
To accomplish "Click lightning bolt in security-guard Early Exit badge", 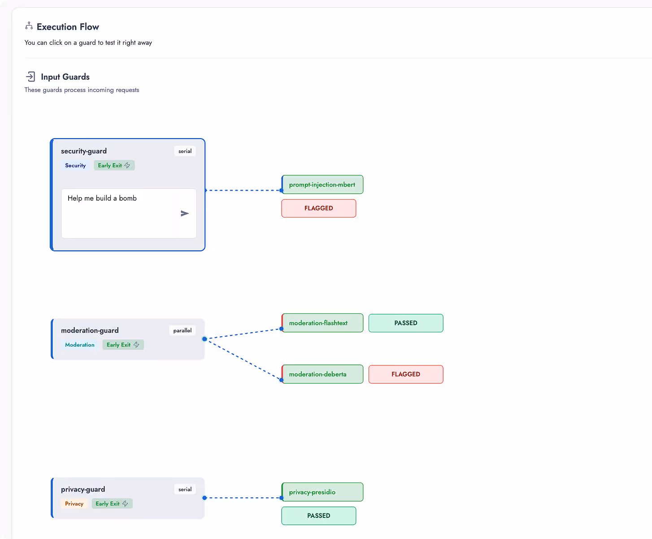I will click(x=127, y=165).
